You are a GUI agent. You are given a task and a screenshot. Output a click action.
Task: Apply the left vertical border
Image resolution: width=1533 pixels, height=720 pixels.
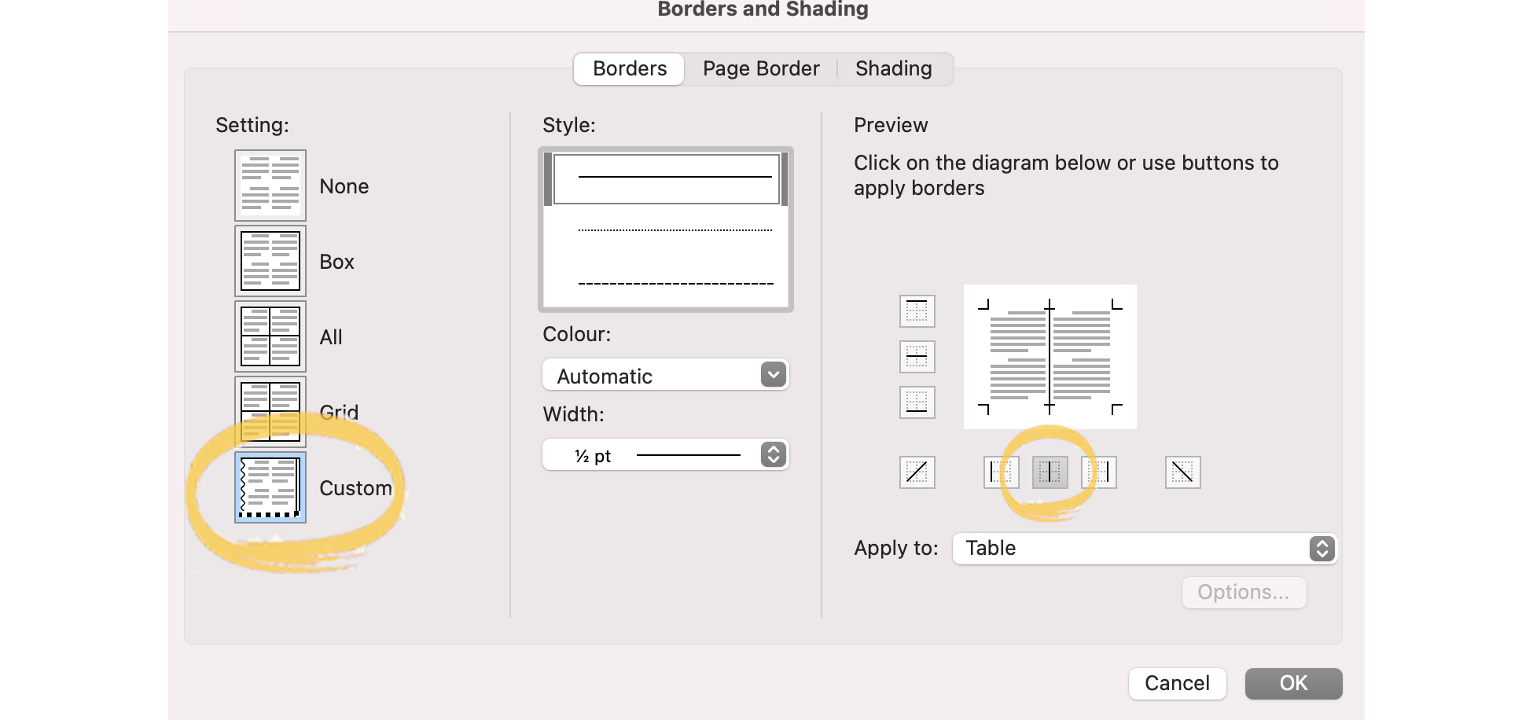(x=1001, y=472)
